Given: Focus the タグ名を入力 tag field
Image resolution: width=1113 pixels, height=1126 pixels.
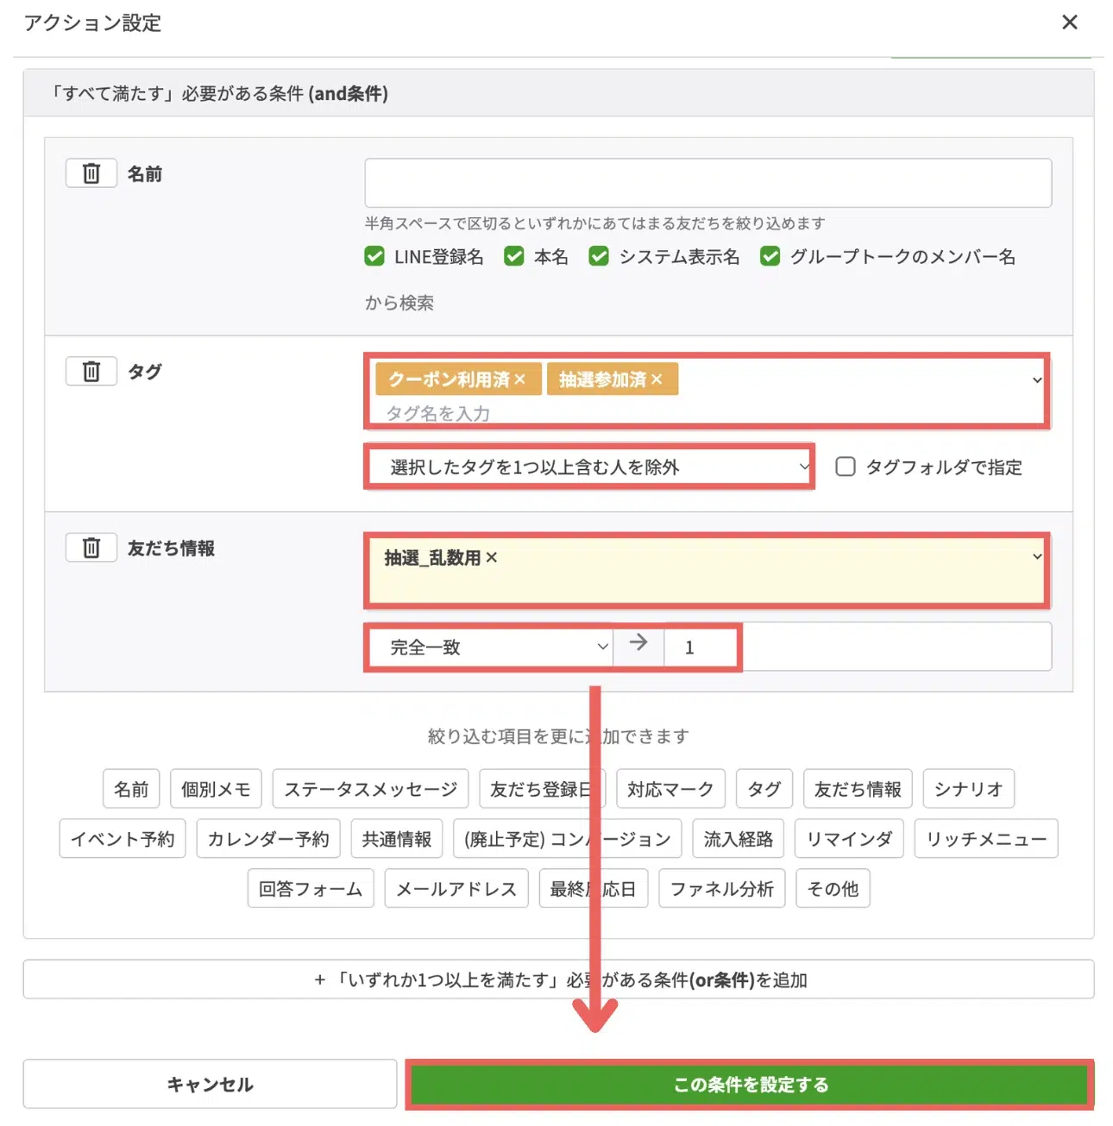Looking at the screenshot, I should click(x=438, y=413).
